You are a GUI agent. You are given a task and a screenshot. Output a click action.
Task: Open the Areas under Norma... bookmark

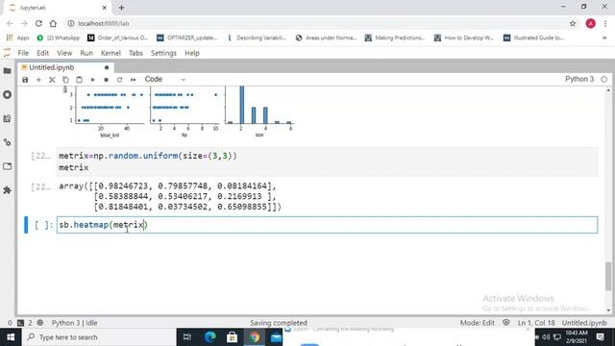[x=326, y=37]
